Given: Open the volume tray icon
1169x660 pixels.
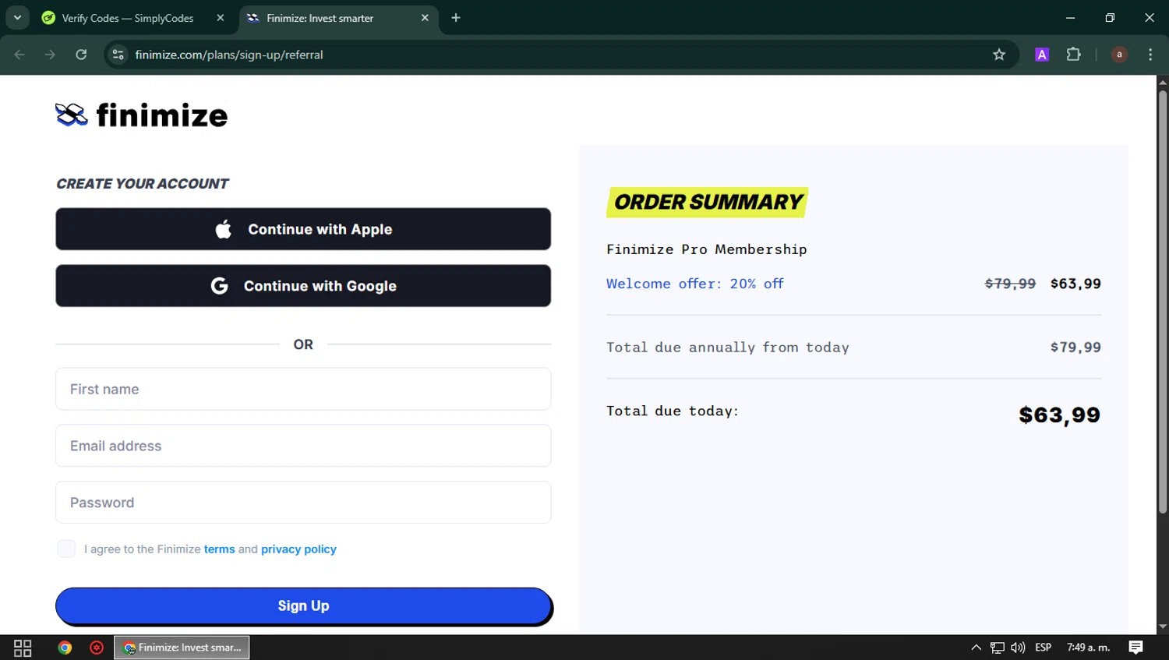Looking at the screenshot, I should 1018,648.
